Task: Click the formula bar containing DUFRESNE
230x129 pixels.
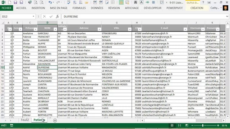Action: click(x=144, y=16)
